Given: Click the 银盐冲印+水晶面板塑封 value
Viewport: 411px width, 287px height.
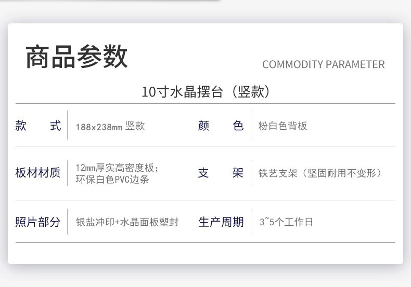Looking at the screenshot, I should point(127,222).
